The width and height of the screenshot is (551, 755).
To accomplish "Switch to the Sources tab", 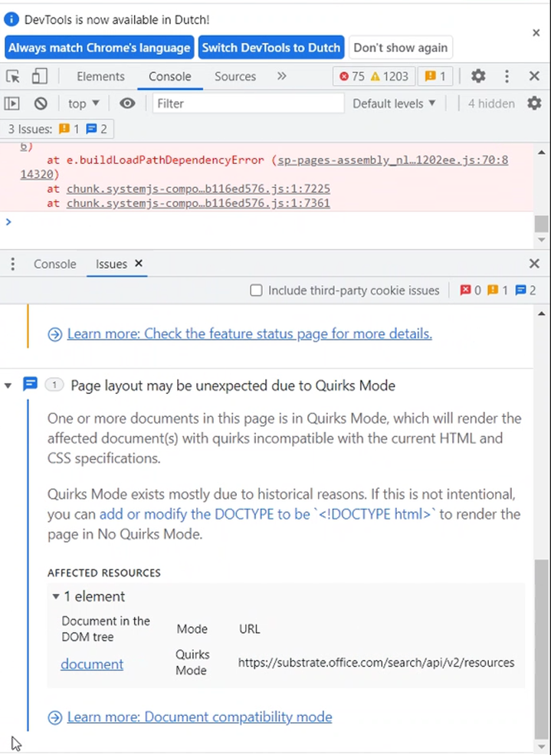I will click(235, 76).
